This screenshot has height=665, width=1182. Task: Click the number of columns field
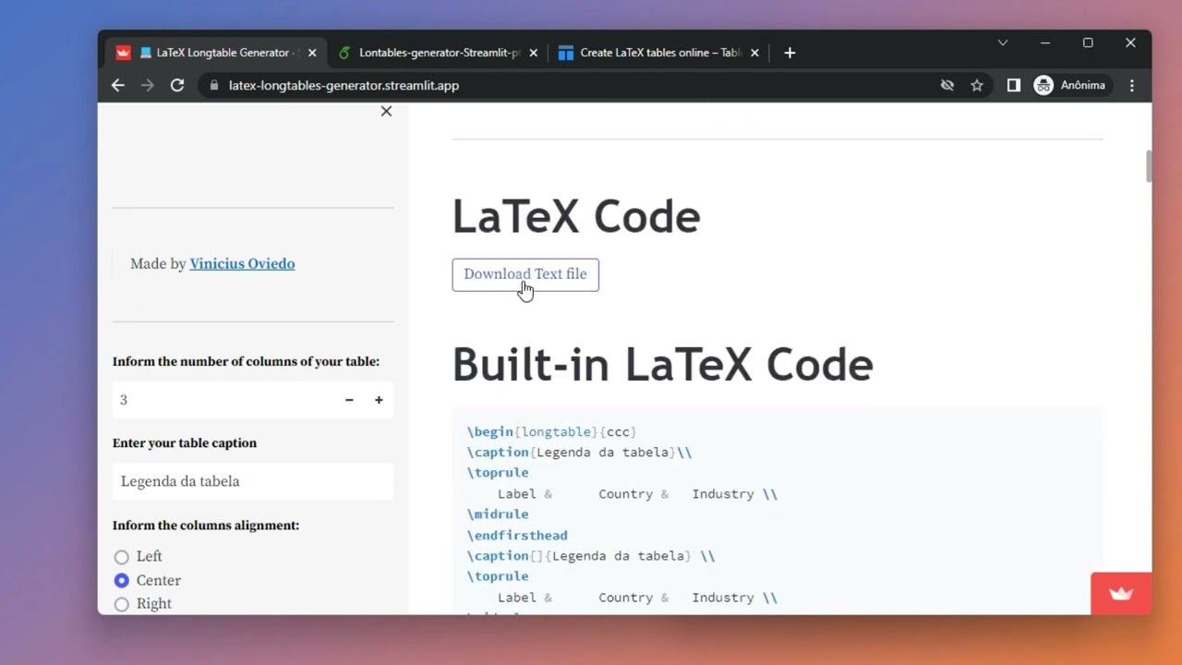222,400
